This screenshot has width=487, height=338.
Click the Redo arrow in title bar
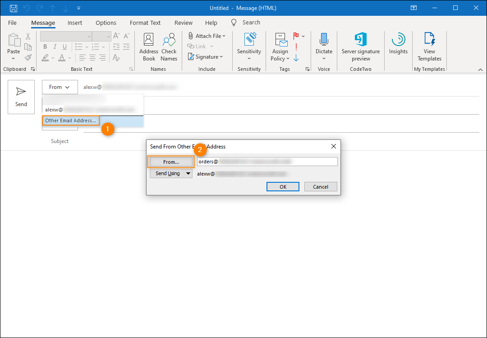[40, 8]
